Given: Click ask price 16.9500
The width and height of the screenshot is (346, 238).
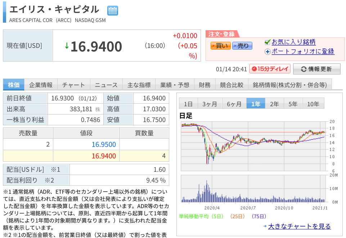Looking at the screenshot, I should [x=104, y=144].
